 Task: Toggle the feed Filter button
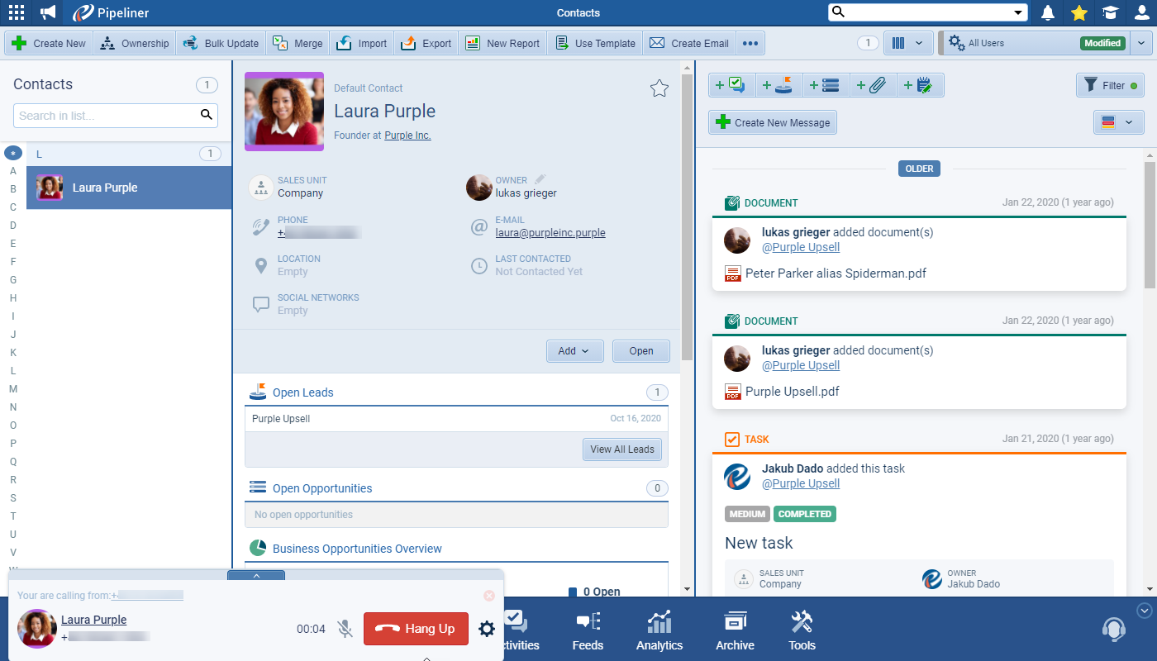[x=1109, y=85]
